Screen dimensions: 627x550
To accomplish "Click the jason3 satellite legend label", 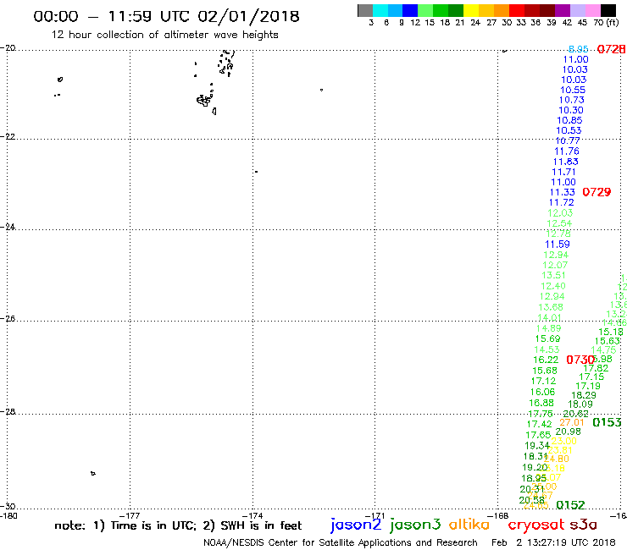I will tap(415, 525).
